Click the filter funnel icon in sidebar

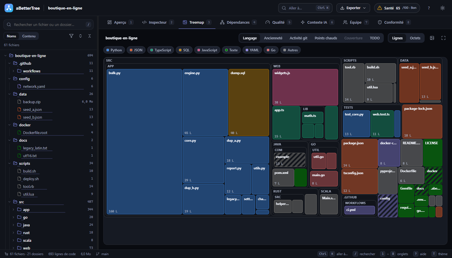71,36
